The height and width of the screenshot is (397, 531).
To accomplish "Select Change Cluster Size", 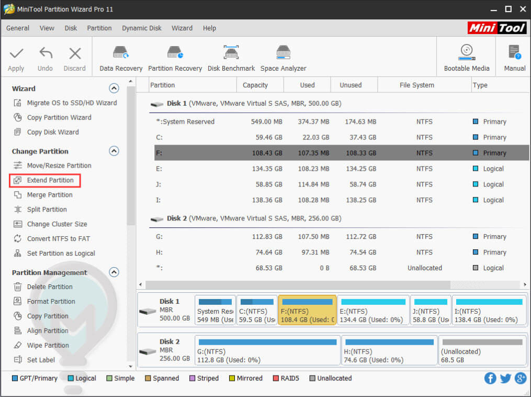I will coord(50,224).
